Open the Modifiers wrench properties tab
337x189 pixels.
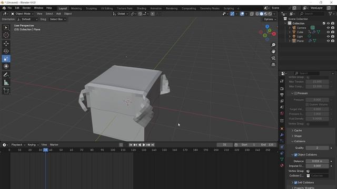(x=282, y=135)
